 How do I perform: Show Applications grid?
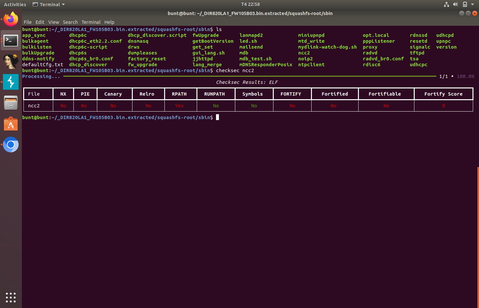pyautogui.click(x=11, y=297)
